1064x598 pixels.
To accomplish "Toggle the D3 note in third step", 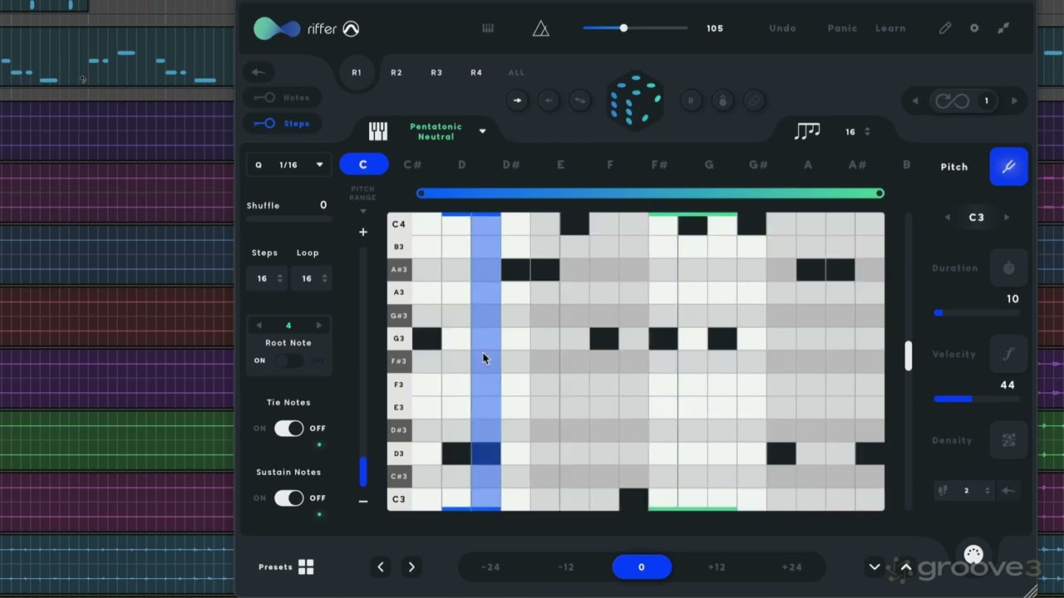I will point(486,453).
